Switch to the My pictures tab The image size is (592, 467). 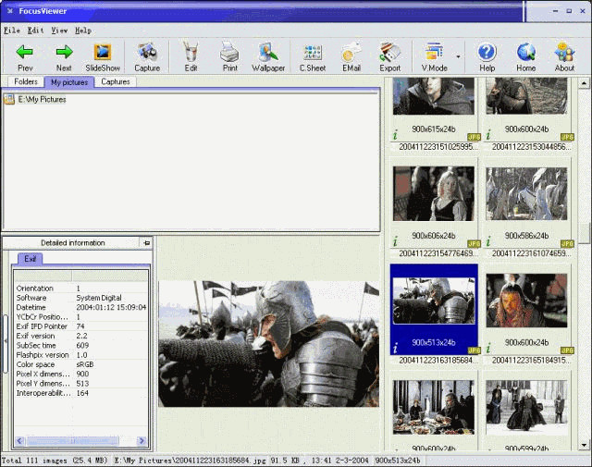click(69, 82)
